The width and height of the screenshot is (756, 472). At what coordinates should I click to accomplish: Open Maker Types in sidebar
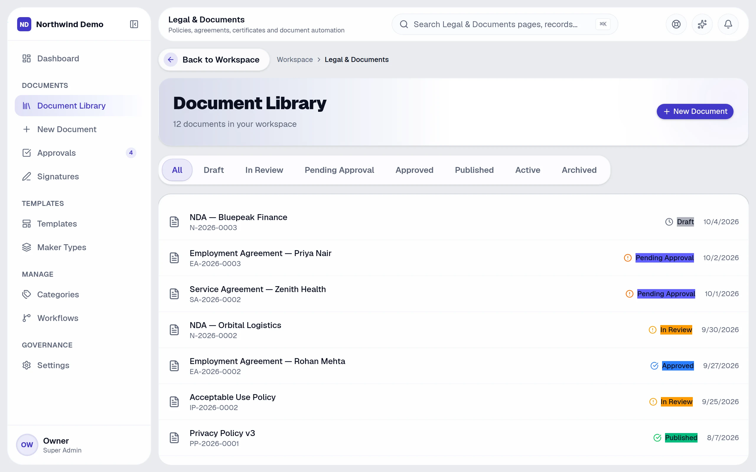(79, 247)
